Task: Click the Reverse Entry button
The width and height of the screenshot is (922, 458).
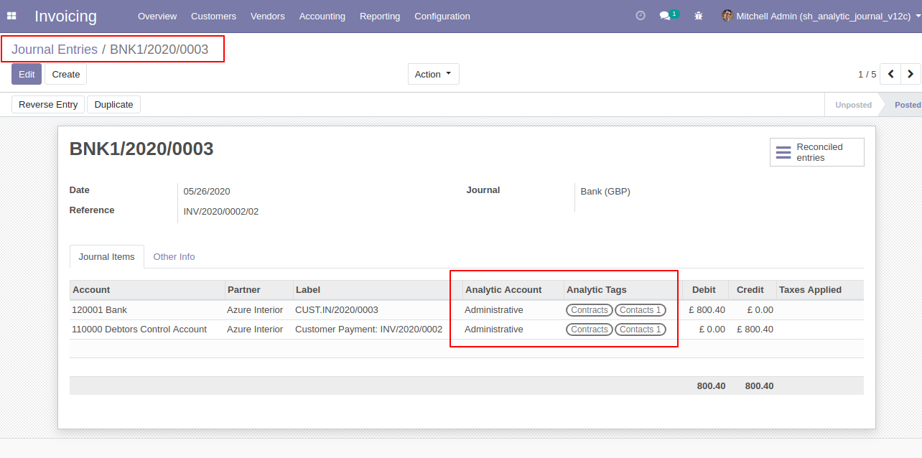Action: click(48, 104)
